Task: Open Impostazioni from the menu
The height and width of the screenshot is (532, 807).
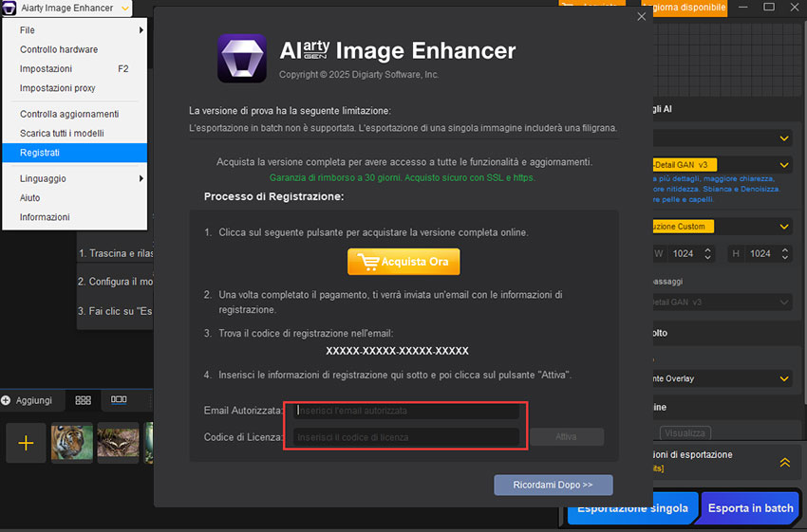Action: click(x=75, y=69)
